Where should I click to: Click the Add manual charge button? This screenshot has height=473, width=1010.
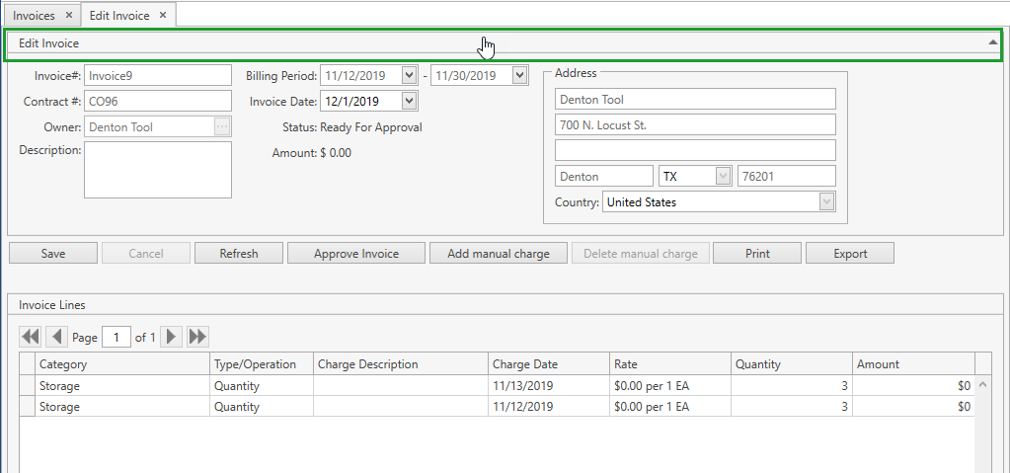(x=499, y=254)
